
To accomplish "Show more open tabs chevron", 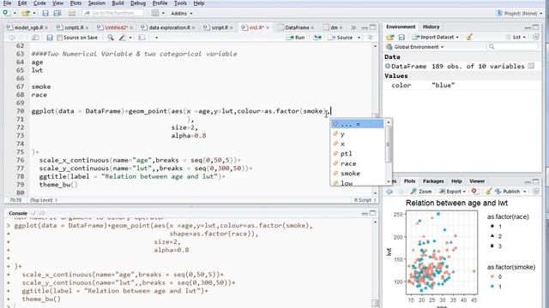I will point(353,27).
